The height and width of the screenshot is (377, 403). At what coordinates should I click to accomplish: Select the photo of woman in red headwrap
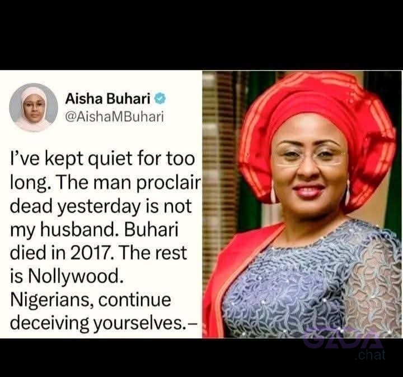(302, 204)
